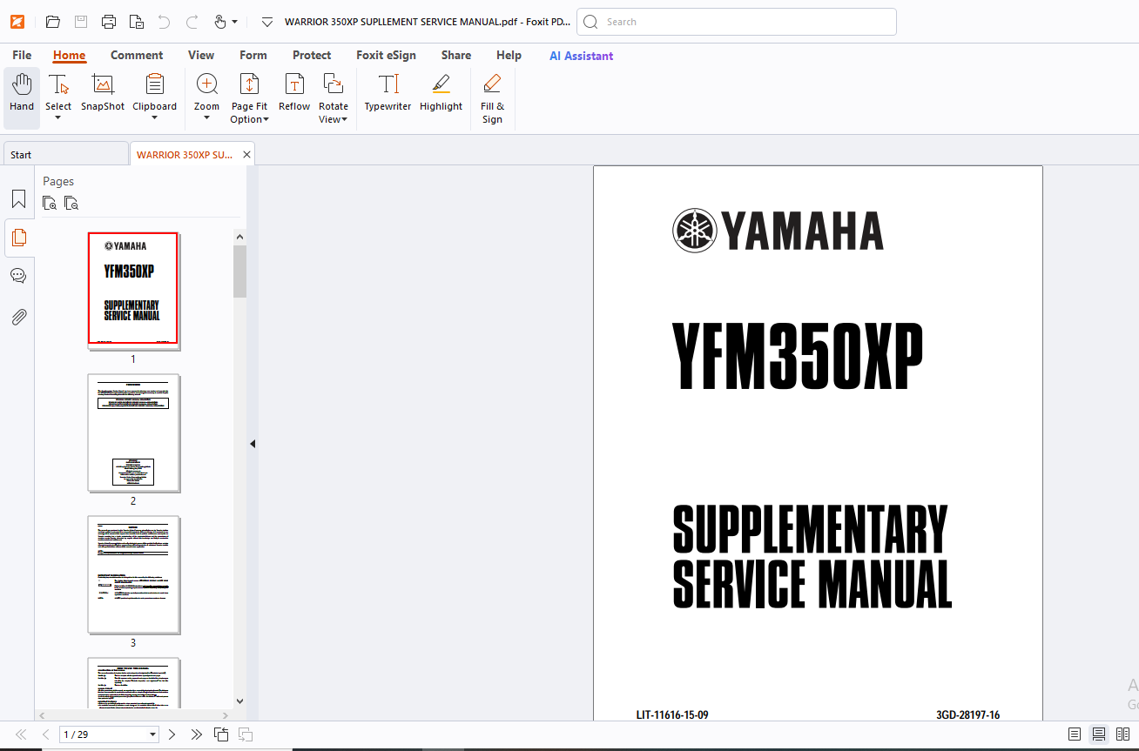Viewport: 1139px width, 751px height.
Task: Close the WARRIOR 350XP document tab
Action: pyautogui.click(x=246, y=154)
